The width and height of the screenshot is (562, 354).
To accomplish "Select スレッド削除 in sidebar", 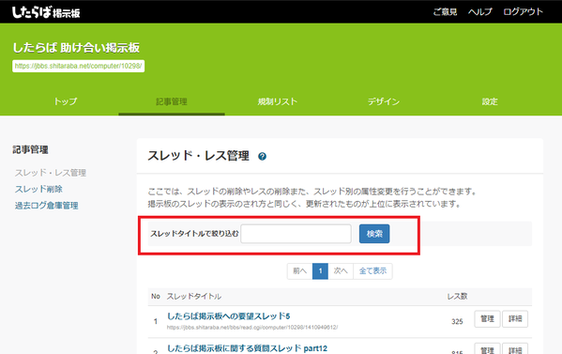I will [x=38, y=189].
